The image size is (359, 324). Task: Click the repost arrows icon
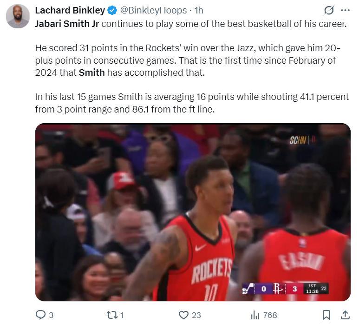pos(112,315)
